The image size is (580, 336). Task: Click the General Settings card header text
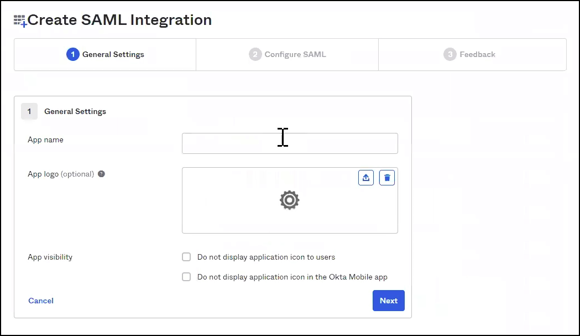click(75, 111)
